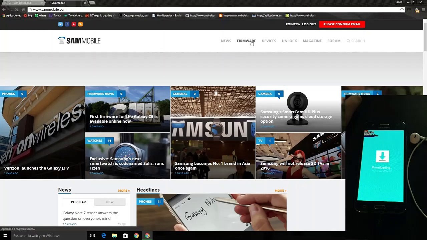Launch Microsoft Edge from the taskbar
427x240 pixels.
[103, 236]
